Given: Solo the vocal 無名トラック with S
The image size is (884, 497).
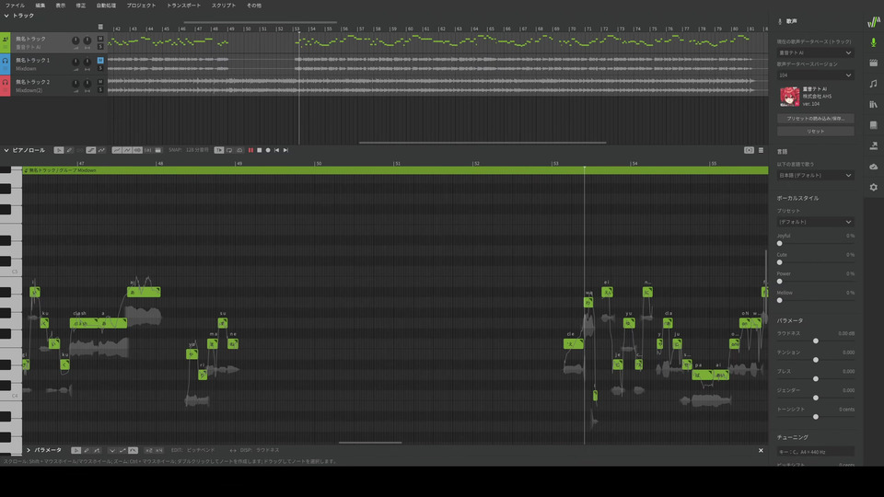Looking at the screenshot, I should point(100,47).
